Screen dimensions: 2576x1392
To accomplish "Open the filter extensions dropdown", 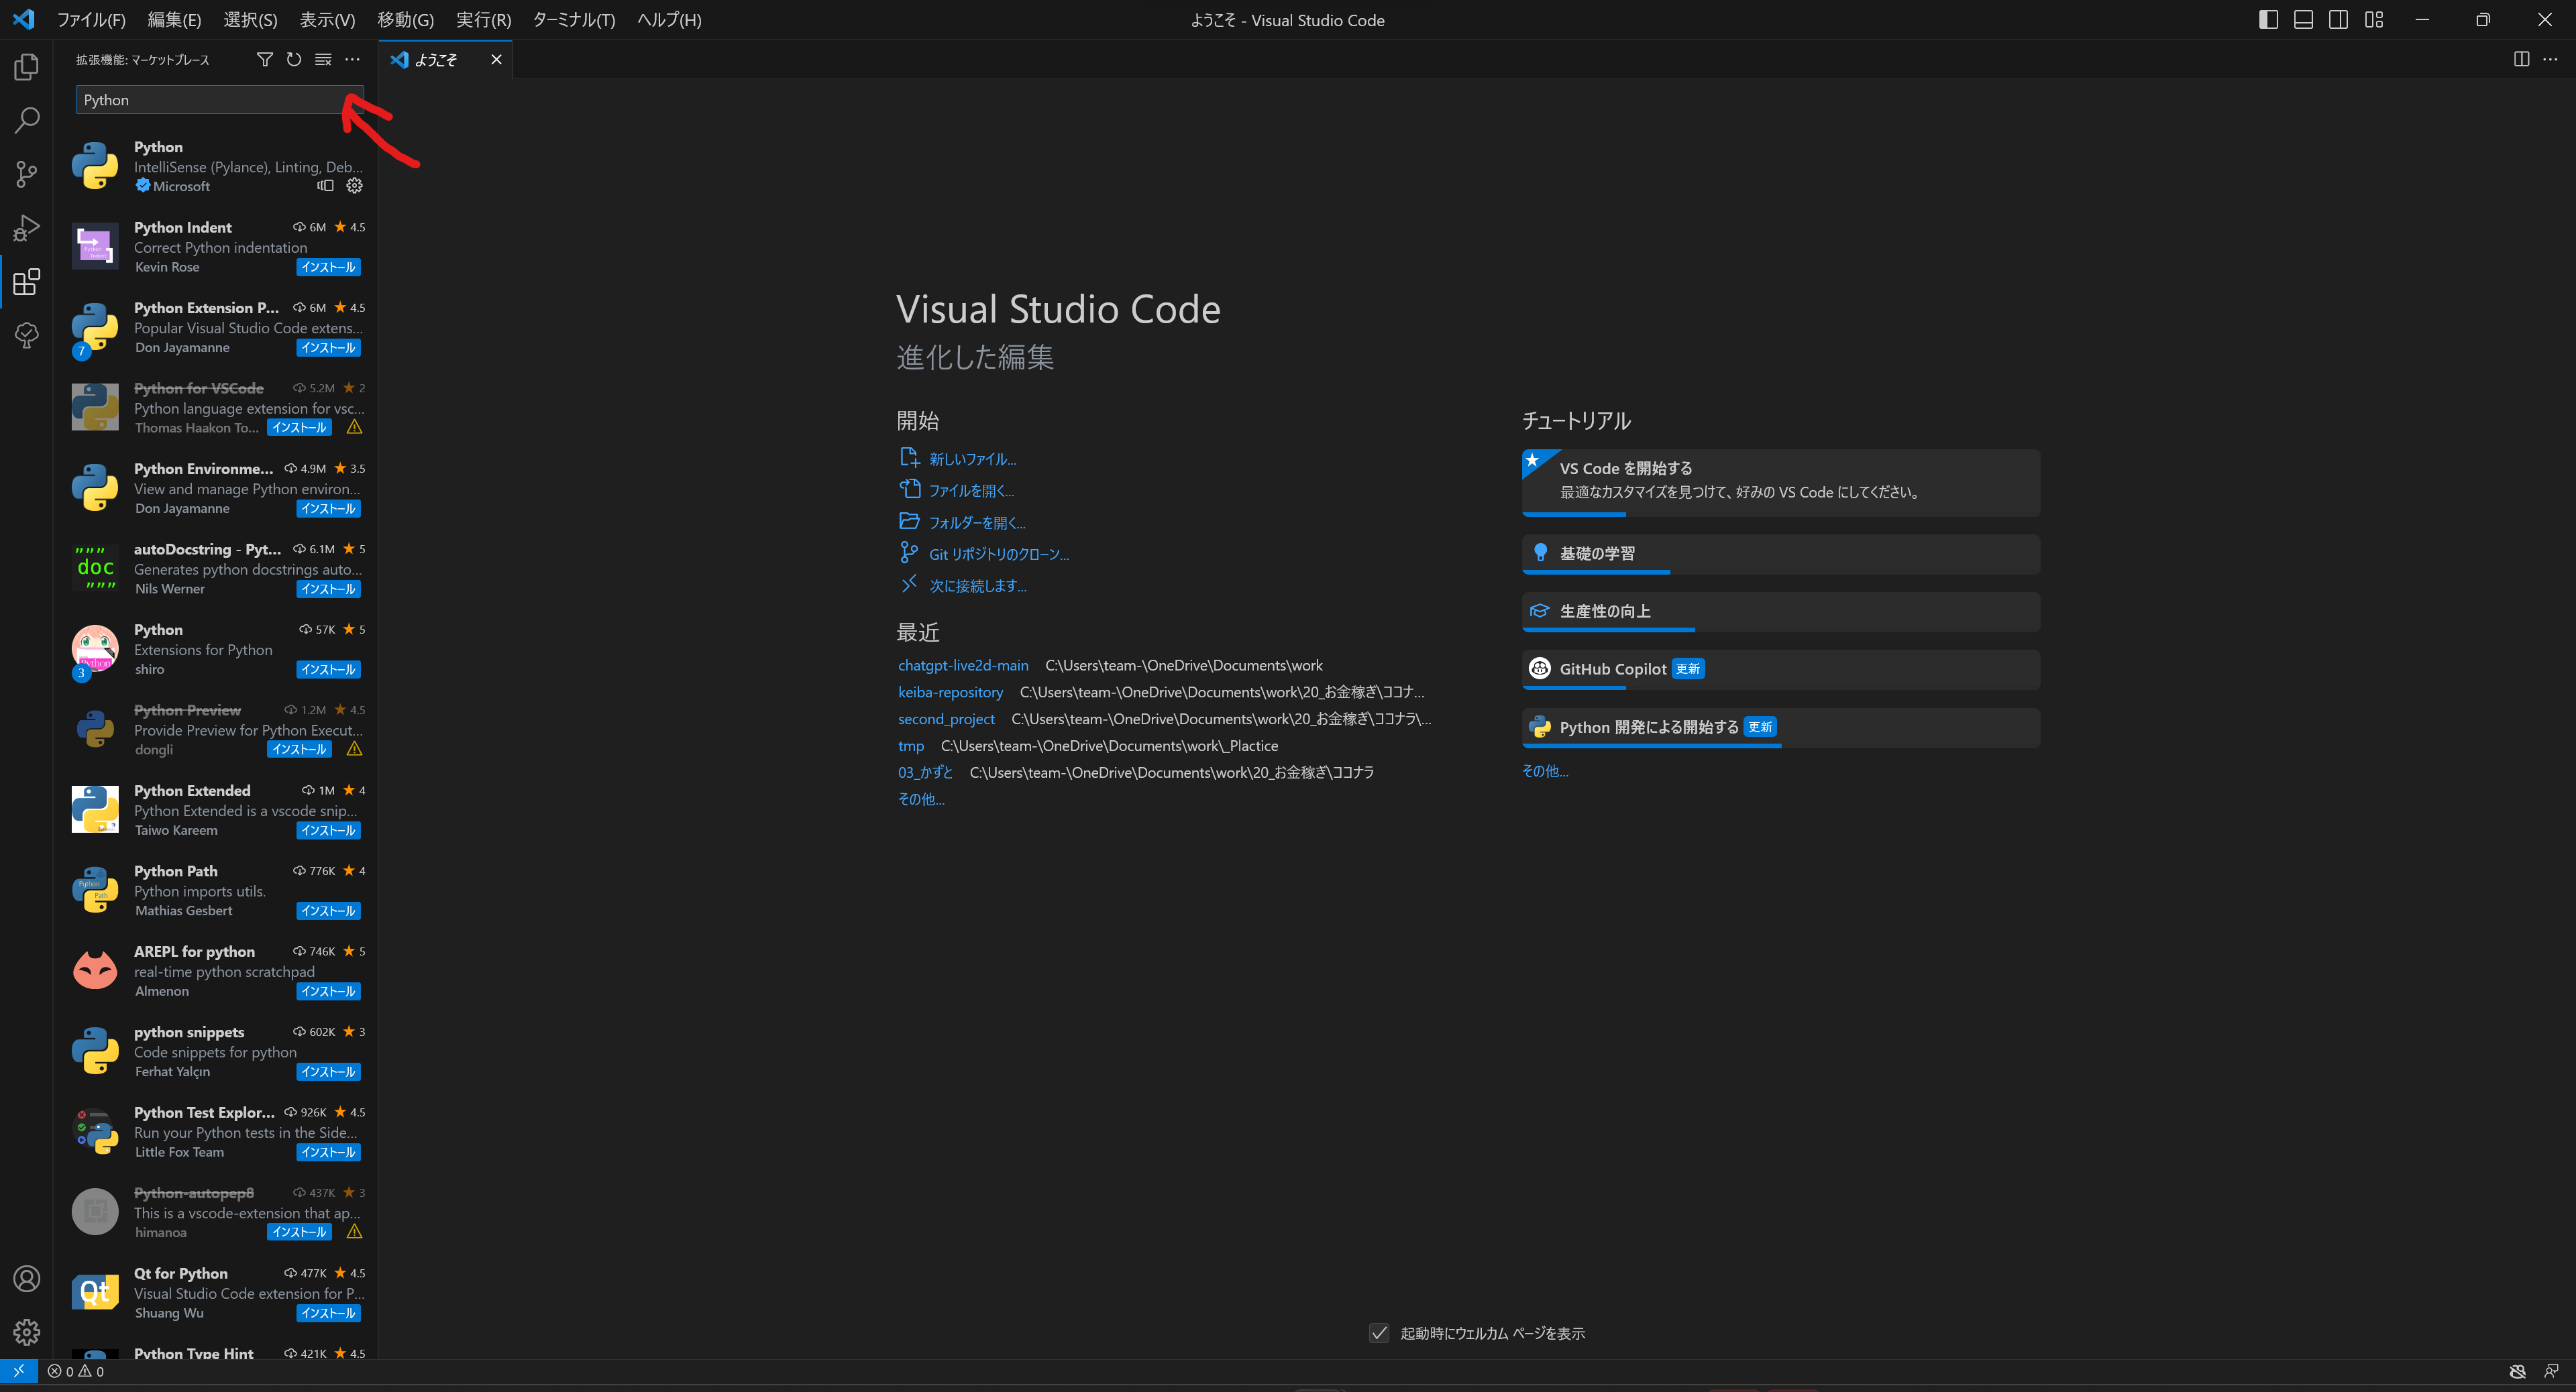I will coord(264,59).
